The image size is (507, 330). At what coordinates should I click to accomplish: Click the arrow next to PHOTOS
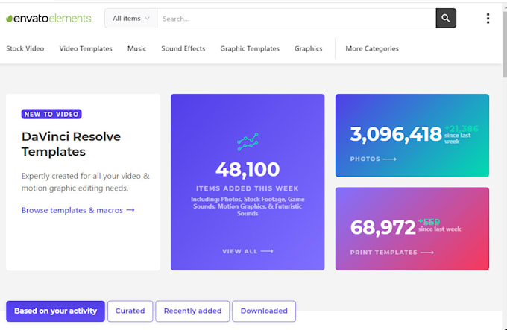(390, 159)
